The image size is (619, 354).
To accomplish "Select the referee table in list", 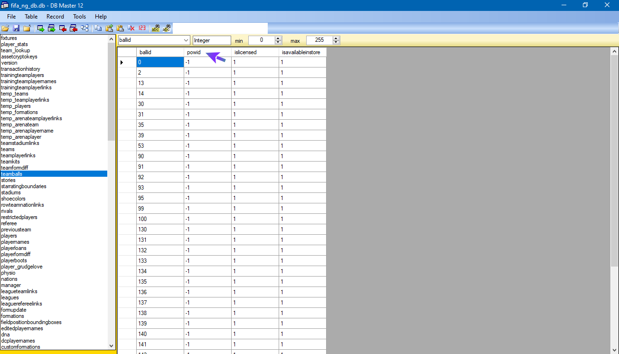I will click(54, 223).
